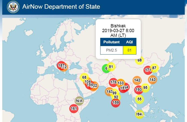The height and width of the screenshot is (122, 187).
Task: Click the red 159 AQI marker
Action: click(x=115, y=102)
